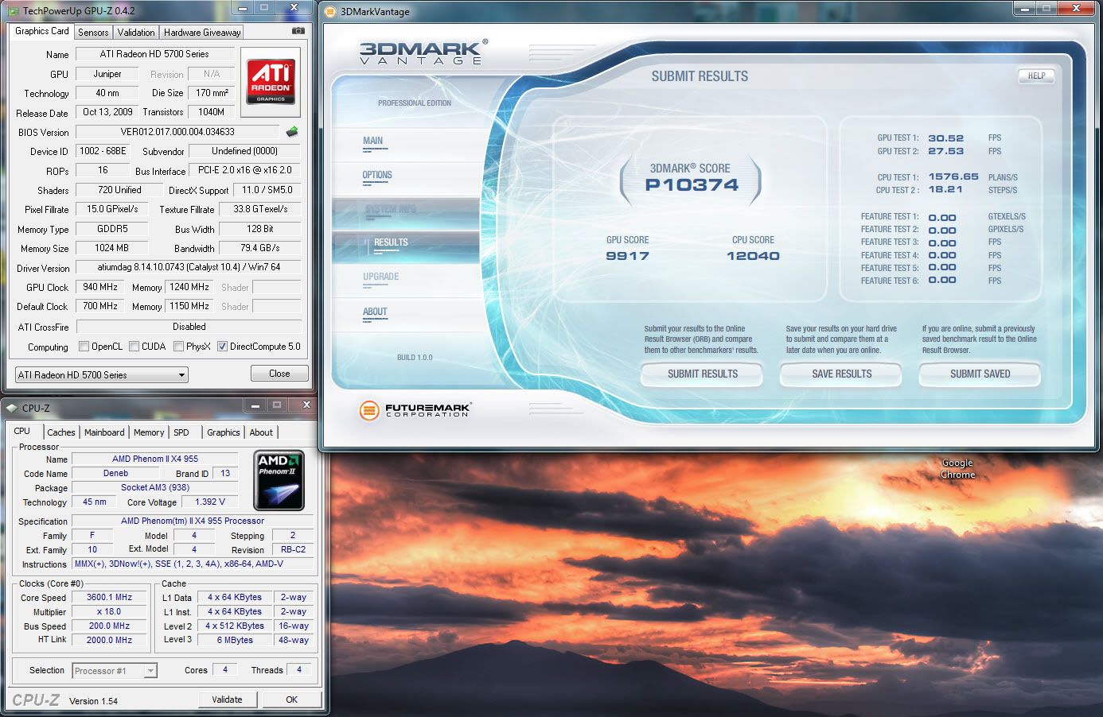This screenshot has width=1103, height=717.
Task: Click the Core Speed 3600.1 MHz value
Action: 110,597
